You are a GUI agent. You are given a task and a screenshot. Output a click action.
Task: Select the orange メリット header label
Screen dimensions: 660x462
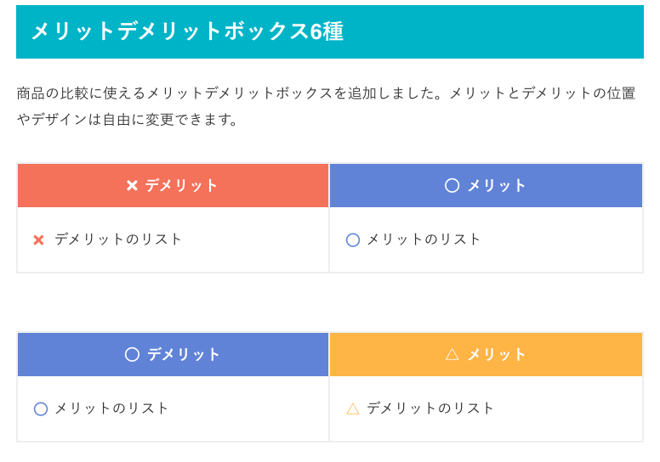coord(497,354)
